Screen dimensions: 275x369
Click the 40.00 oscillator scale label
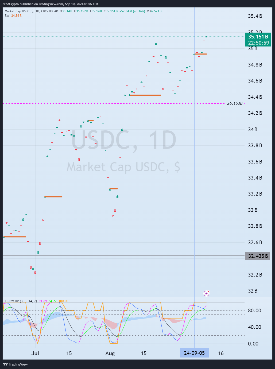pyautogui.click(x=254, y=327)
